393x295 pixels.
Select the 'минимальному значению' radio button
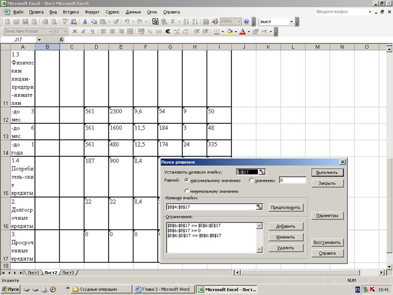[187, 191]
